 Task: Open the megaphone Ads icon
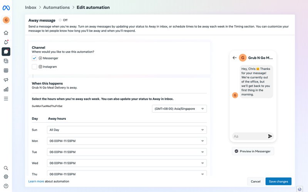(x=6, y=80)
